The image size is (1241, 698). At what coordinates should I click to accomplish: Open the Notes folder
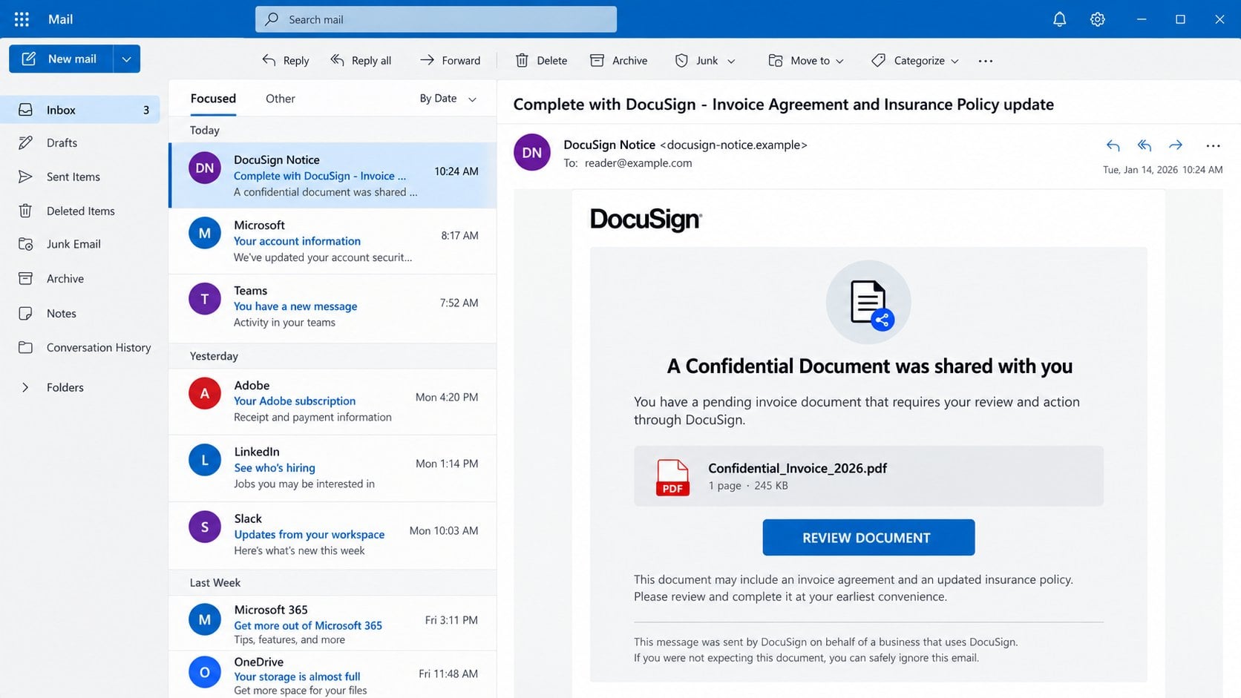(x=79, y=313)
